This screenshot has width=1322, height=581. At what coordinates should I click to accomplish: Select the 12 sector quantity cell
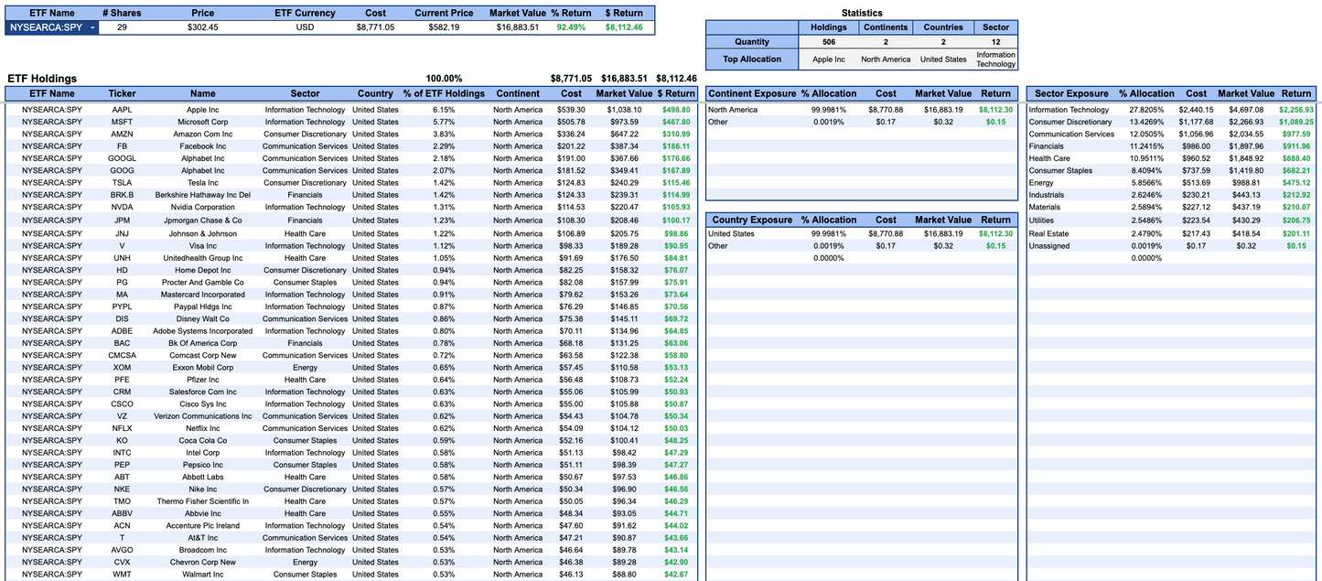pos(995,41)
